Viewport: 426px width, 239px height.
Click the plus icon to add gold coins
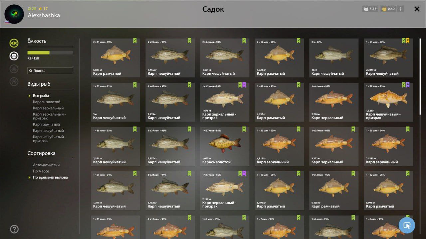click(400, 9)
